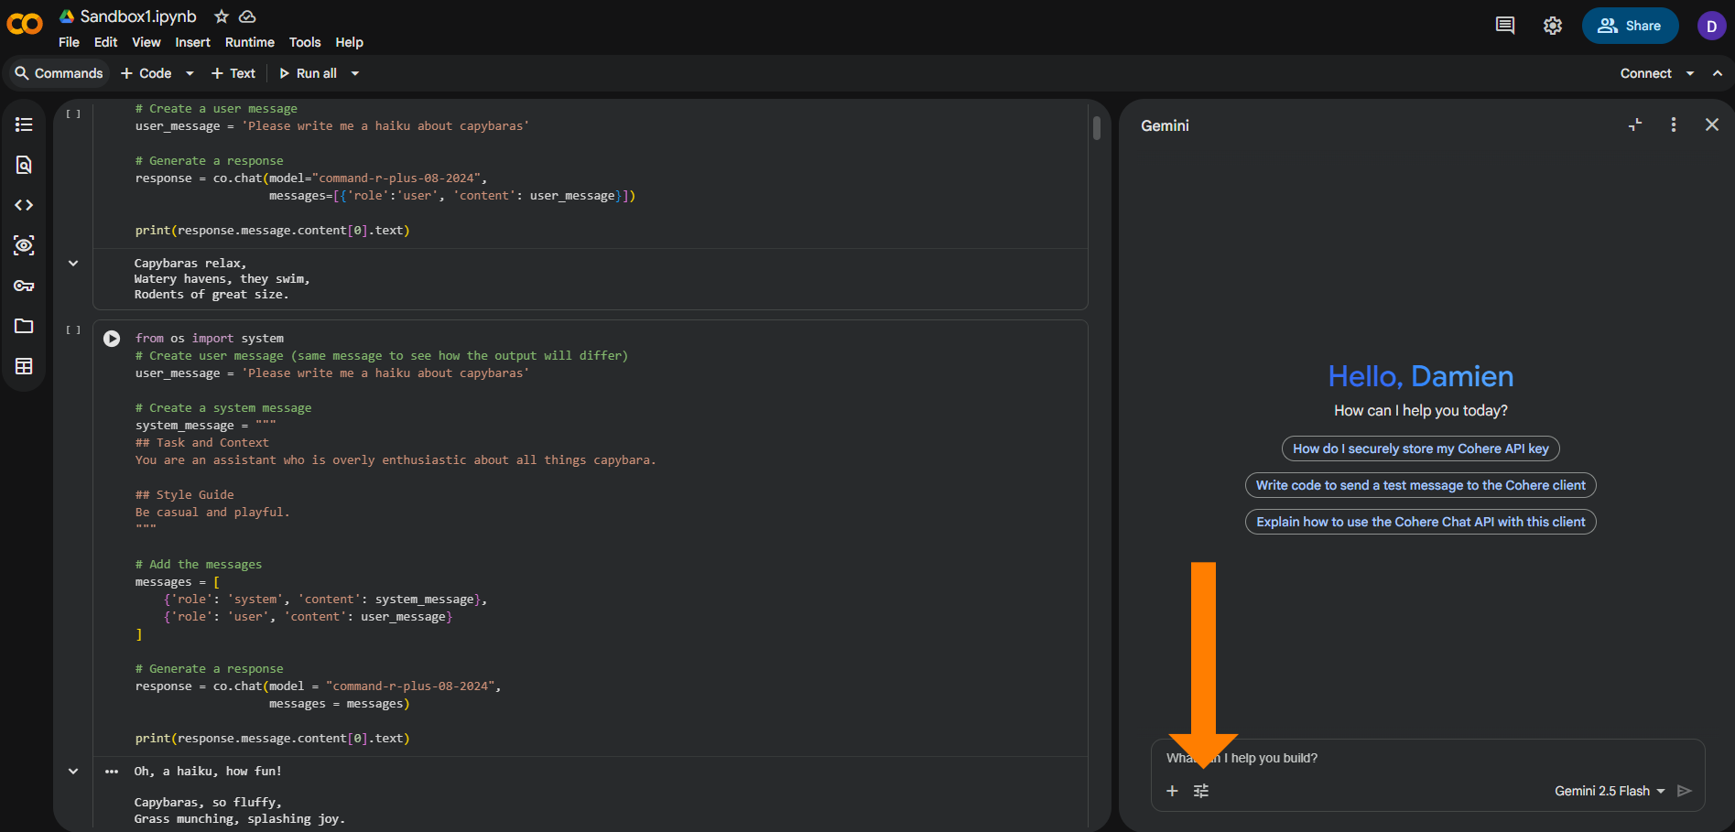Viewport: 1735px width, 832px height.
Task: Open the output options three-dot icon
Action: [112, 772]
